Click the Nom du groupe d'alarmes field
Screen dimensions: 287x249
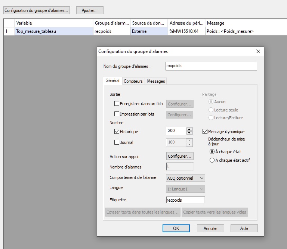[211, 66]
